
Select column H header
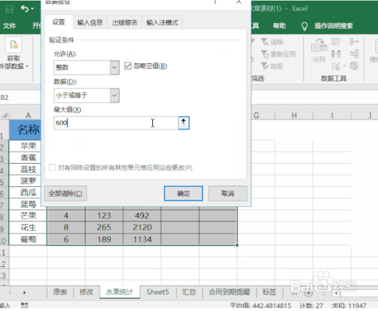tap(294, 115)
